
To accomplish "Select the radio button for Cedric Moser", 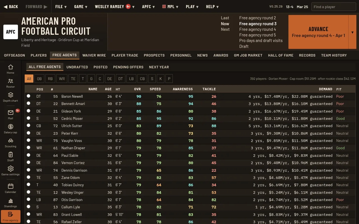I will (x=28, y=118).
